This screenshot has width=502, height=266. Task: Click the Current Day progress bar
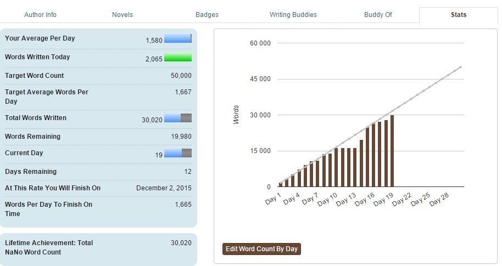[177, 154]
